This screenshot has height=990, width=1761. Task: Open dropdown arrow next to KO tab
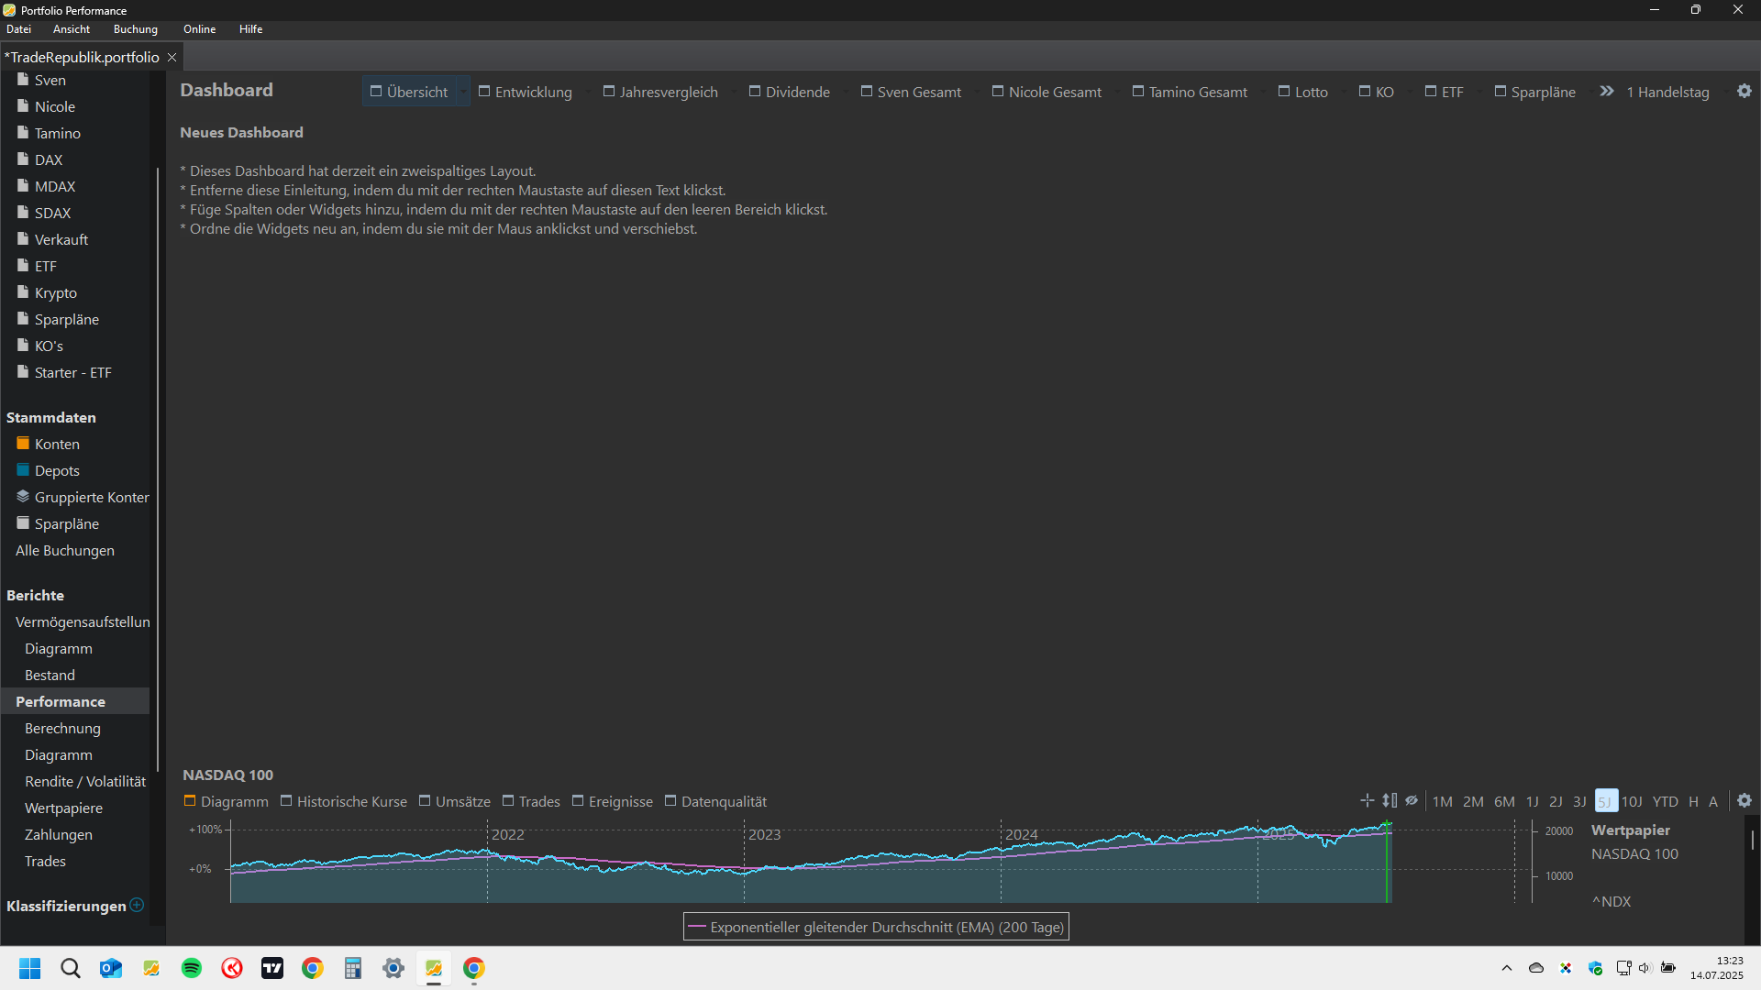tap(1409, 92)
